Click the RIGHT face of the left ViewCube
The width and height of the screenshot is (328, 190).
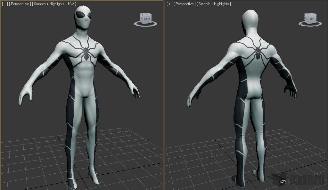click(x=147, y=19)
